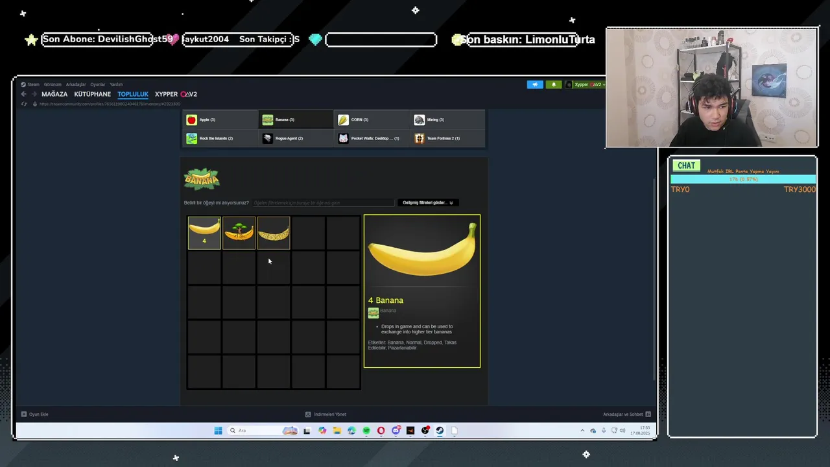Click the large banana preview image
Viewport: 830px width, 467px height.
[x=422, y=250]
